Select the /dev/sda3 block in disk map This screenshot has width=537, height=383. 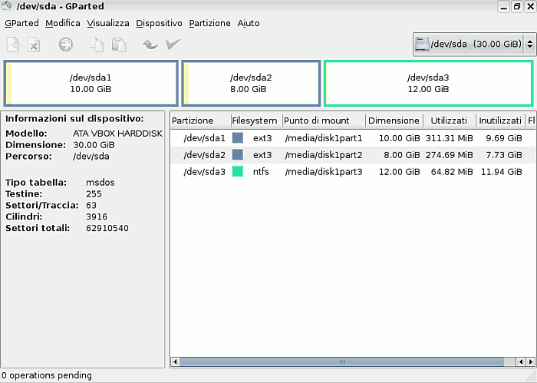(427, 83)
